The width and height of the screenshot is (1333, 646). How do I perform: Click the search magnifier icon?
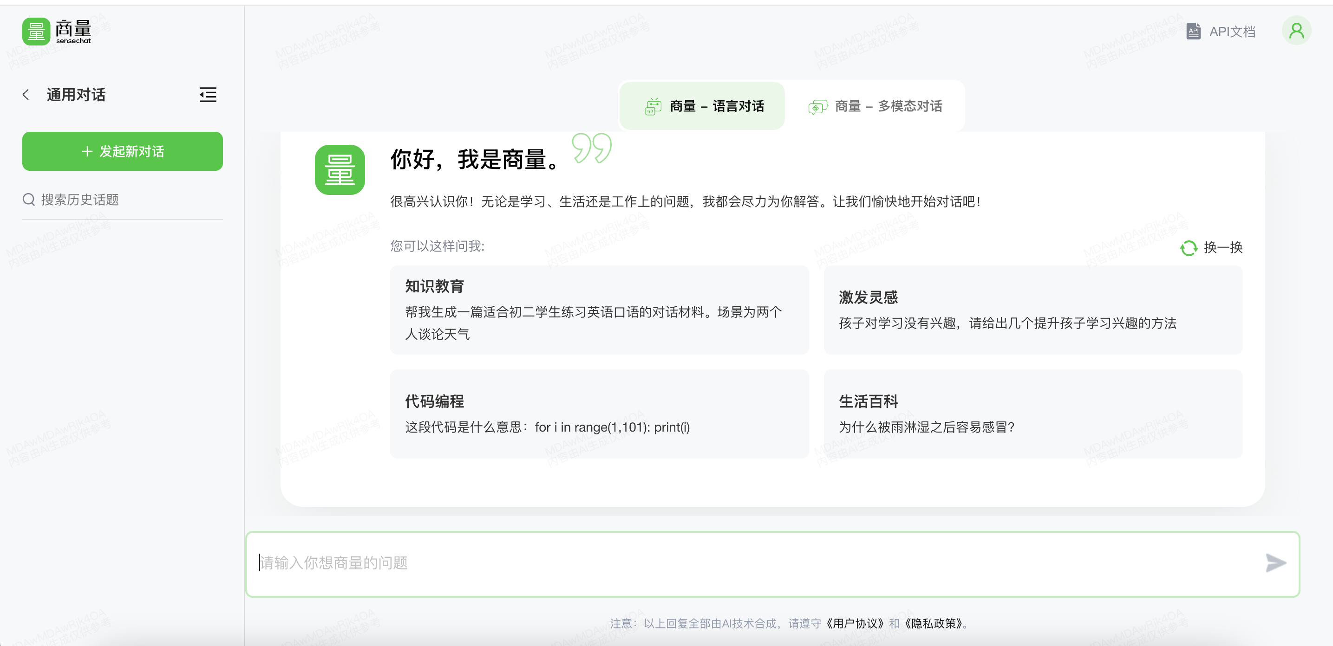[x=29, y=200]
